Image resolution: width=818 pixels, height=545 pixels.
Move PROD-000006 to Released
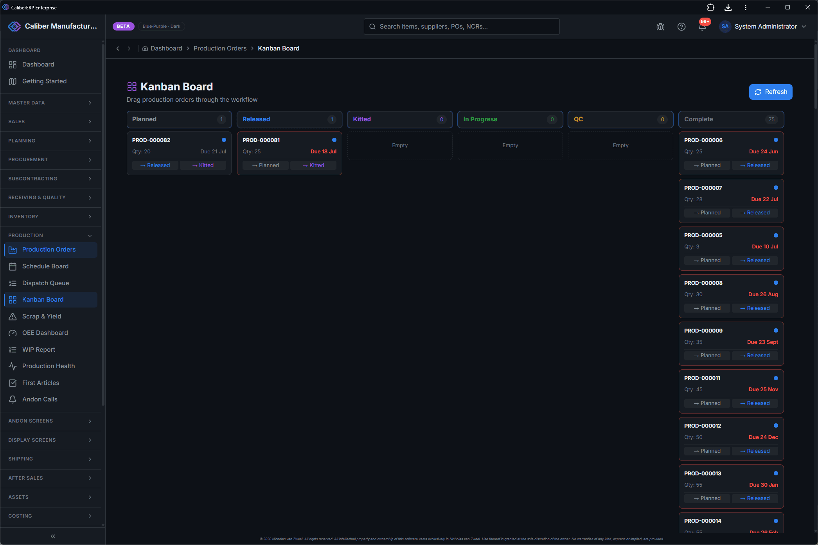(x=755, y=165)
